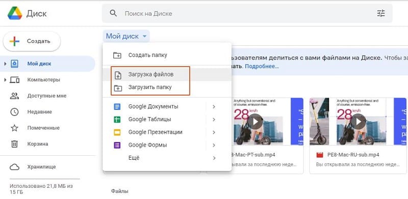Open the Подробнее link

click(262, 66)
